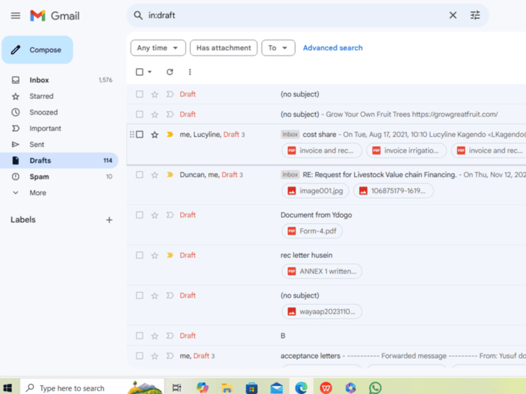Star the Document from Ydogo draft
Viewport: 526px width, 394px height.
[x=154, y=215]
